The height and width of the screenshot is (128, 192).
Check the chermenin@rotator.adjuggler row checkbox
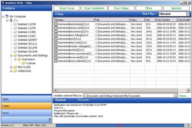click(x=56, y=46)
